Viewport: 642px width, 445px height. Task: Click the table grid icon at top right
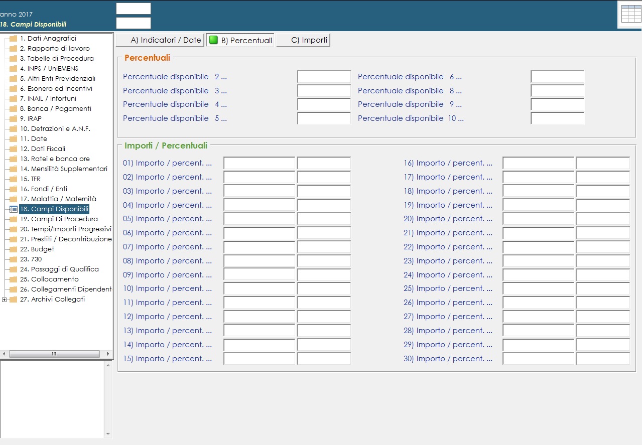(631, 14)
